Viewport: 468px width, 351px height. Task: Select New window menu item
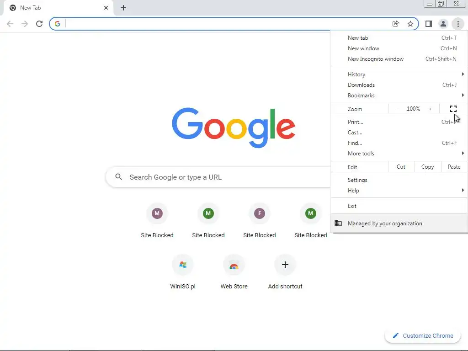tap(399, 48)
